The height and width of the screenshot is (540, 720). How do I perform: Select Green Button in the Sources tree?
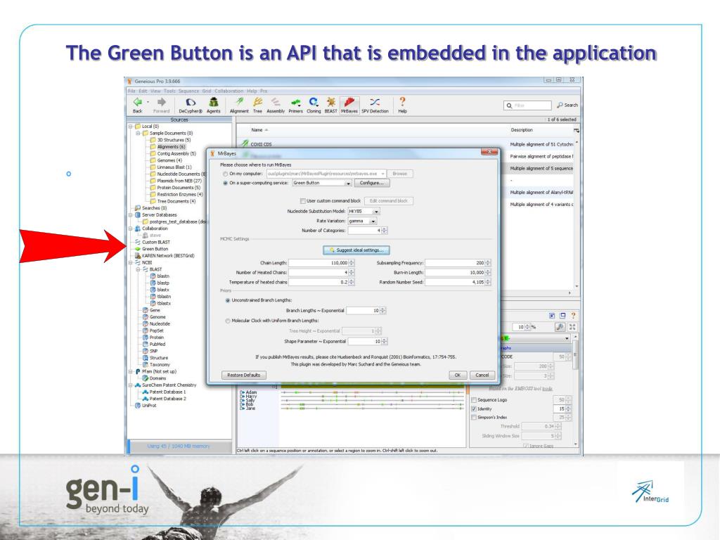[x=155, y=249]
